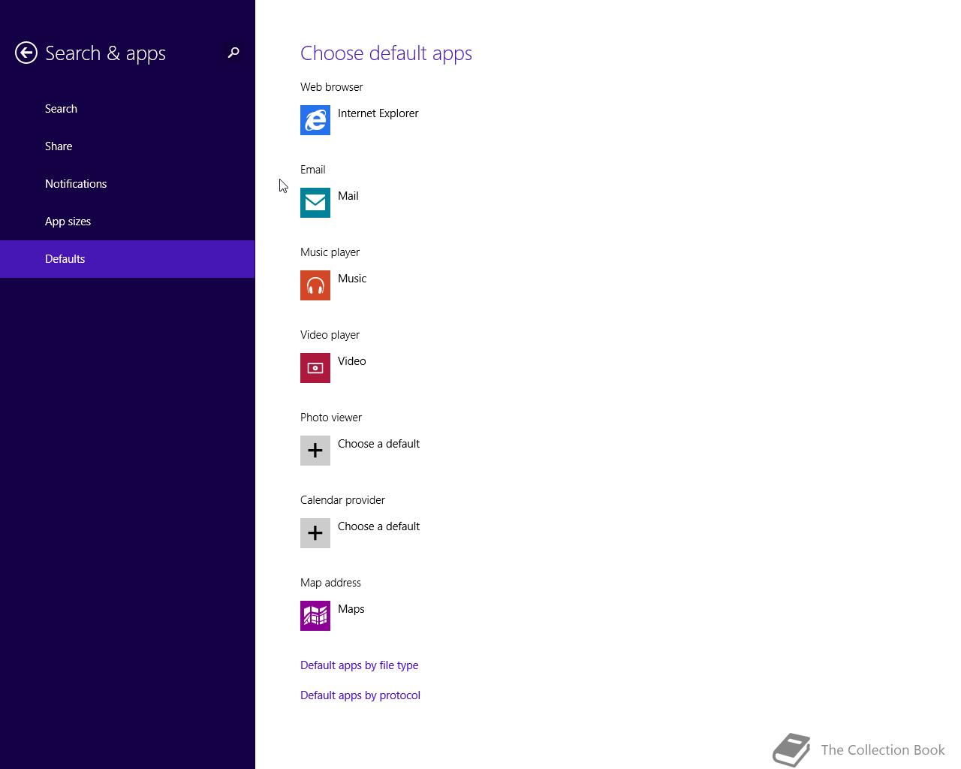Screen dimensions: 961x769
Task: Click the Email category label
Action: coord(312,170)
